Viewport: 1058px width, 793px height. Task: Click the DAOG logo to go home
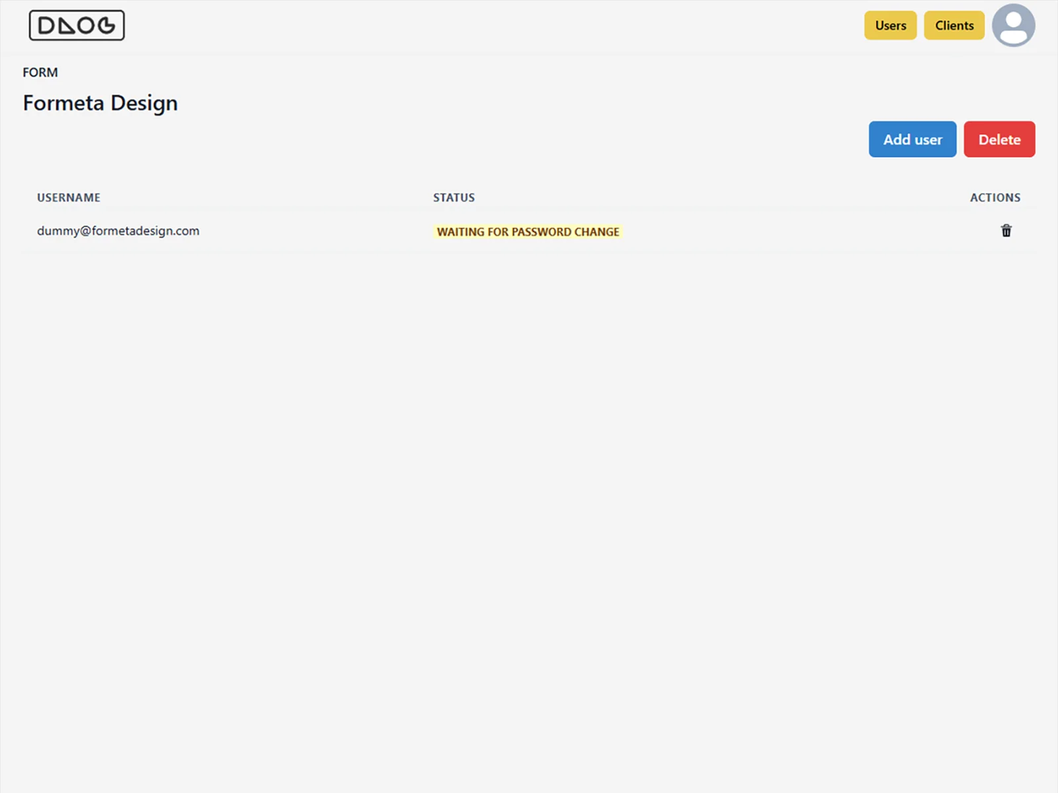click(x=77, y=26)
